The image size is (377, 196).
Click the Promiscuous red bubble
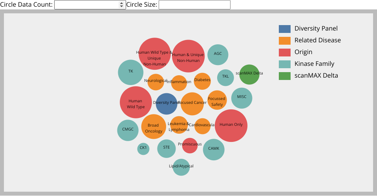point(190,145)
